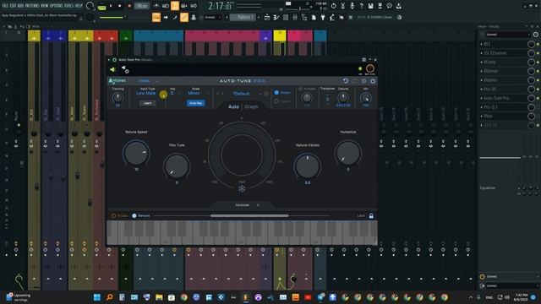Toggle the pat/song mode switch

pyautogui.click(x=101, y=7)
